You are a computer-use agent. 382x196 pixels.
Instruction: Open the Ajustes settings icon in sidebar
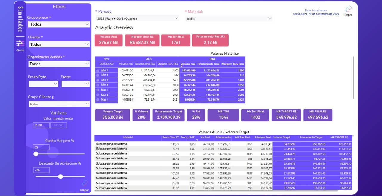20,44
